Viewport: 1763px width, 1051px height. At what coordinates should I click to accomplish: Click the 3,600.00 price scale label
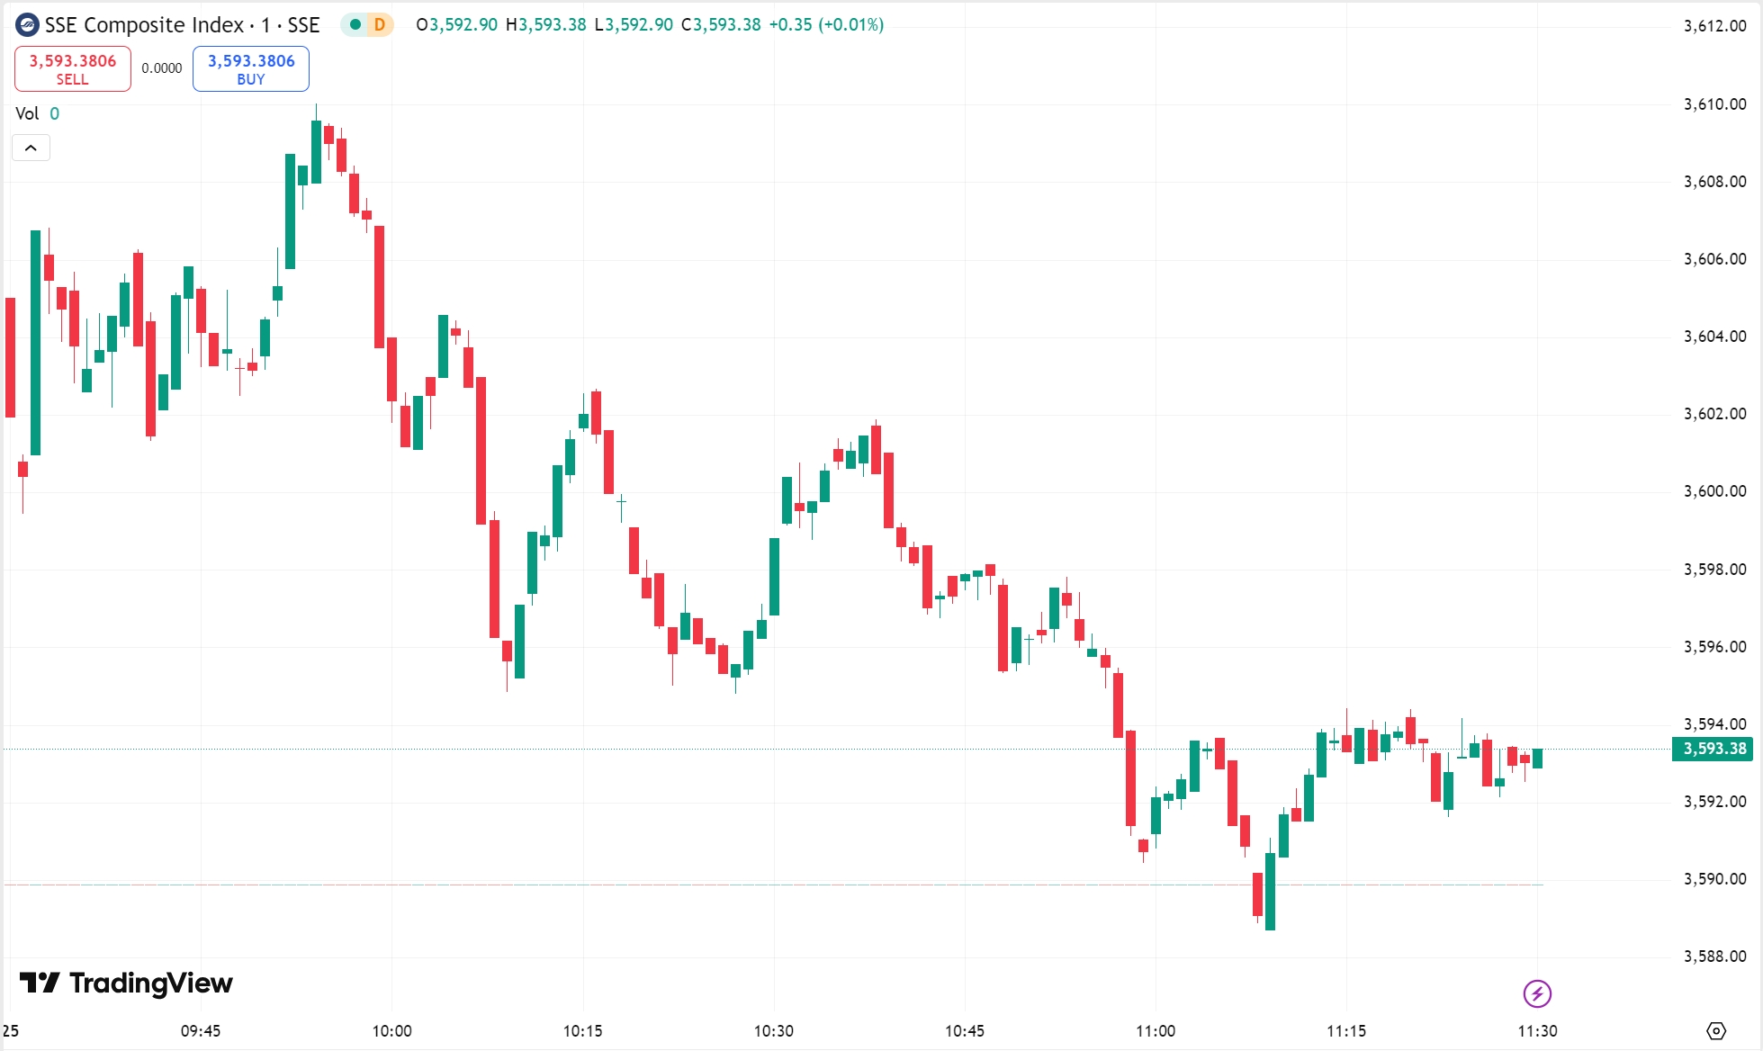click(1714, 491)
